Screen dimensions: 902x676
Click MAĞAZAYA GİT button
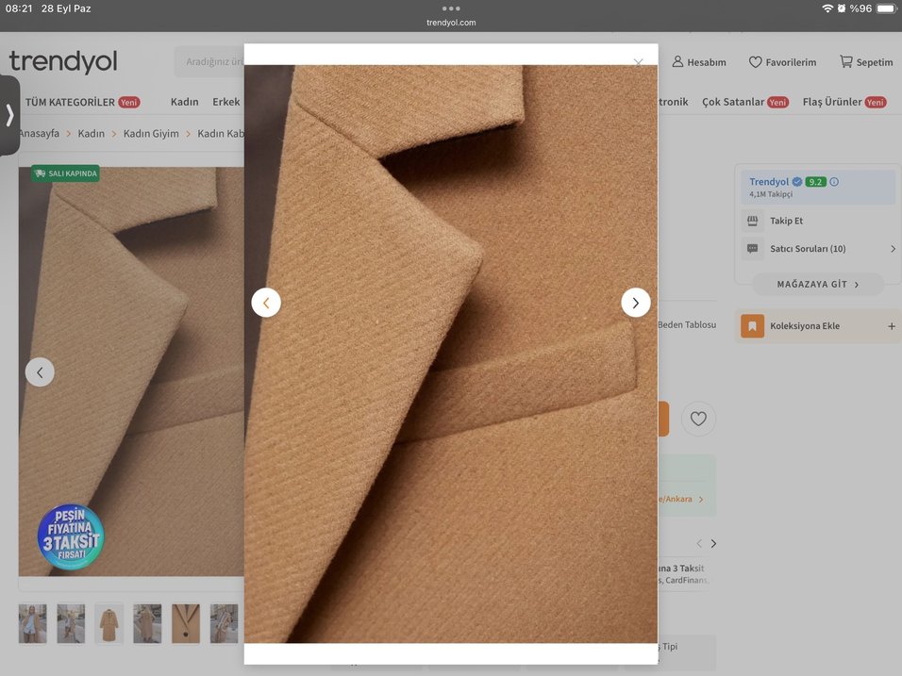tap(817, 284)
